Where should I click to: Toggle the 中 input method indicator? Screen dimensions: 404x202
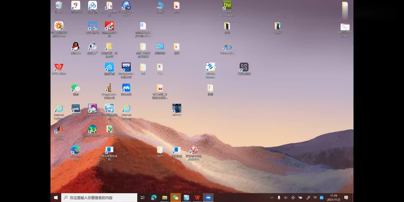tap(315, 198)
